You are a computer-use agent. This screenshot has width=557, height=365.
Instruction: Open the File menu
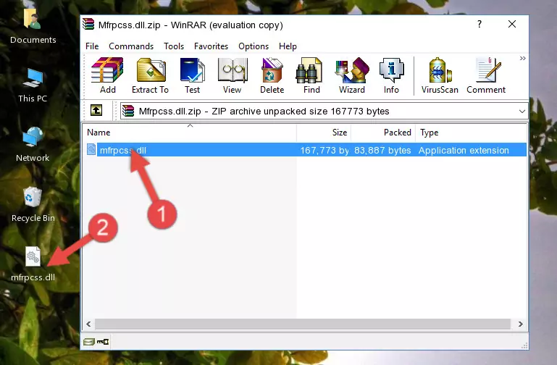(92, 46)
